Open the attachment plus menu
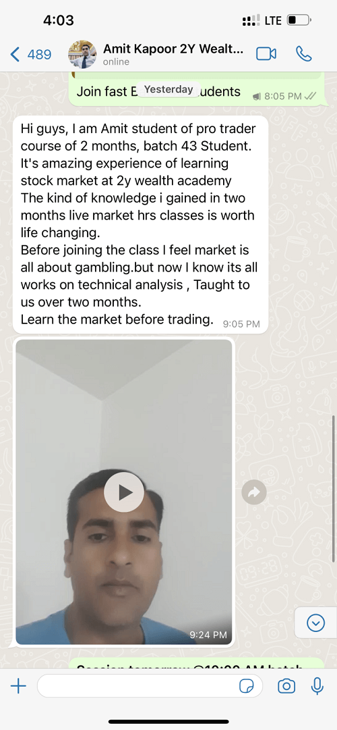The image size is (337, 730). coord(18,686)
